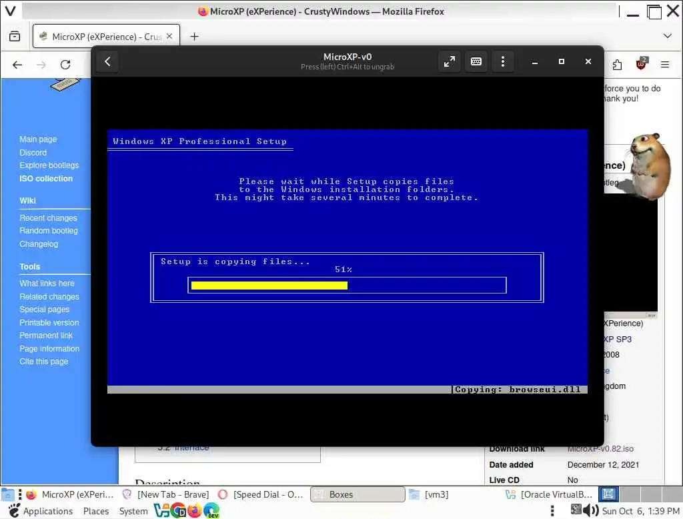Click the 'Windows XP Professional Setup' title text
This screenshot has height=519, width=683.
(x=199, y=141)
